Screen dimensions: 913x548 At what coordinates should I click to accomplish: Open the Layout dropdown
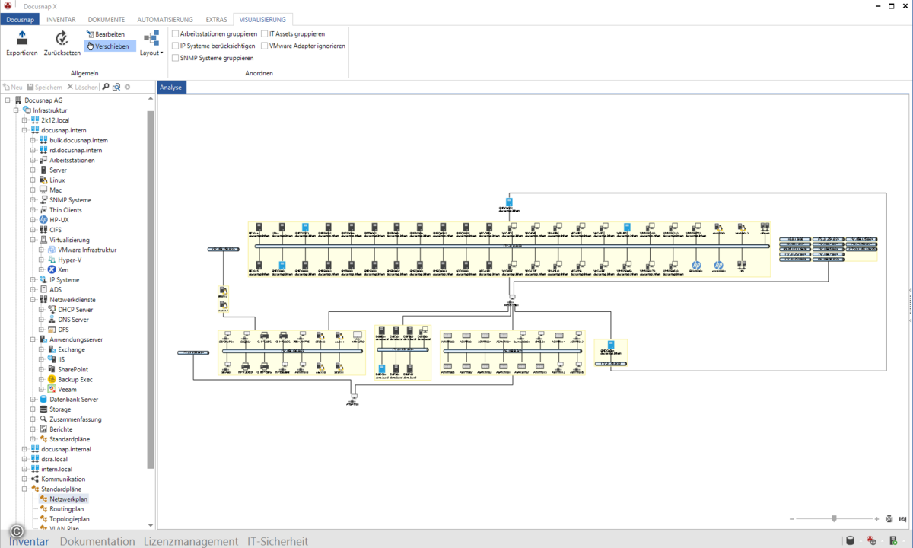151,43
